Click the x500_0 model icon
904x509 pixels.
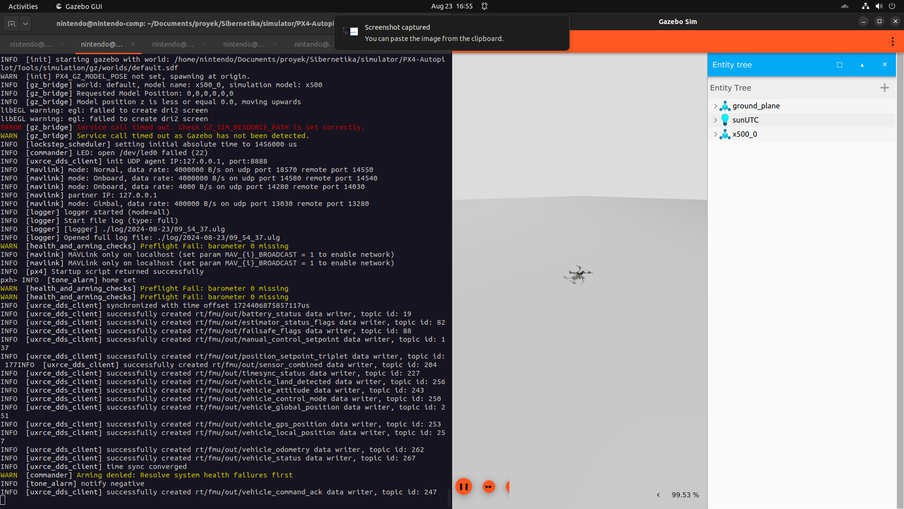(725, 134)
